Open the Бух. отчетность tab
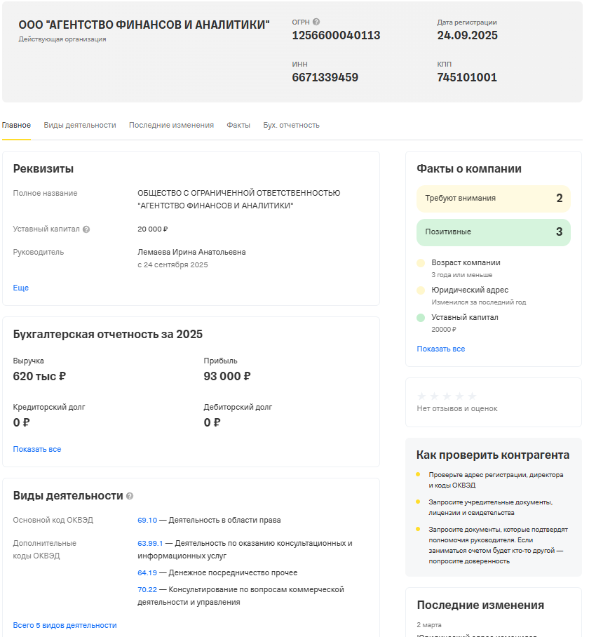Image resolution: width=589 pixels, height=637 pixels. pyautogui.click(x=291, y=125)
